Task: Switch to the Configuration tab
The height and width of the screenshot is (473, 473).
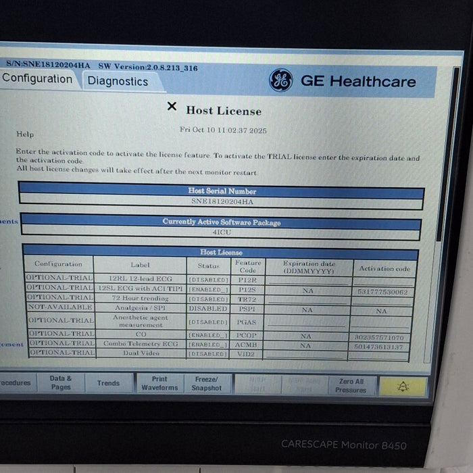Action: (x=37, y=79)
